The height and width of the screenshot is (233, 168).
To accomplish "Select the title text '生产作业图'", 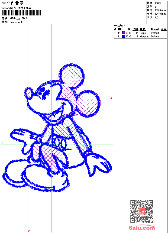I will point(13,4).
